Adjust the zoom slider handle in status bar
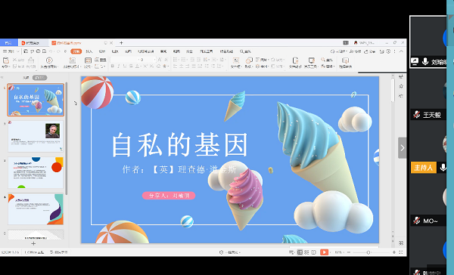This screenshot has width=454, height=275. 368,252
